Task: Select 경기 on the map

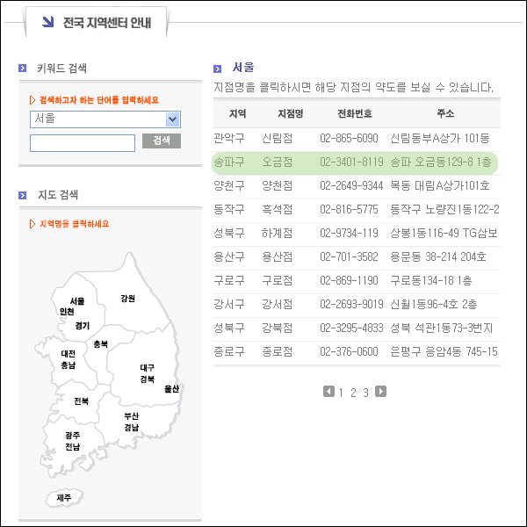Action: tap(83, 325)
